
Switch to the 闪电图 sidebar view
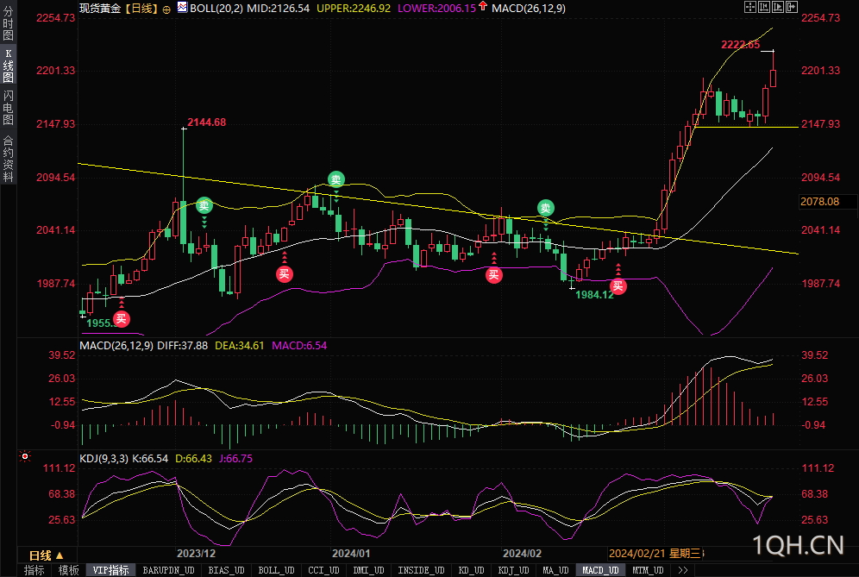[x=8, y=108]
